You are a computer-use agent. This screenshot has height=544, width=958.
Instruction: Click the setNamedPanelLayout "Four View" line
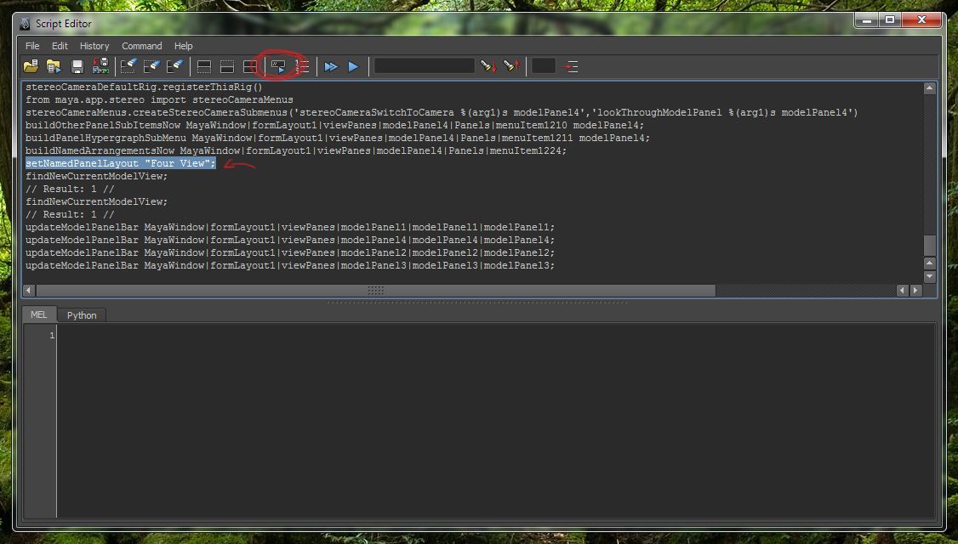(x=120, y=163)
